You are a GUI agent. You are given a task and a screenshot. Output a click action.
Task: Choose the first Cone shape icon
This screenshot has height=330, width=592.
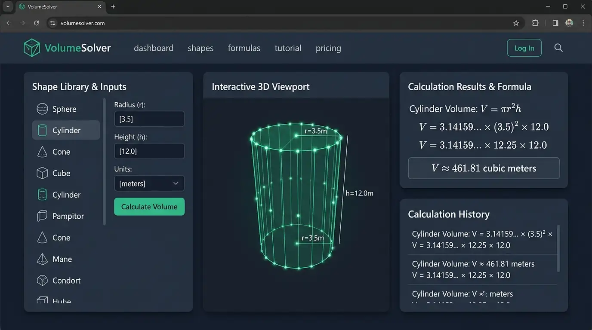click(42, 152)
